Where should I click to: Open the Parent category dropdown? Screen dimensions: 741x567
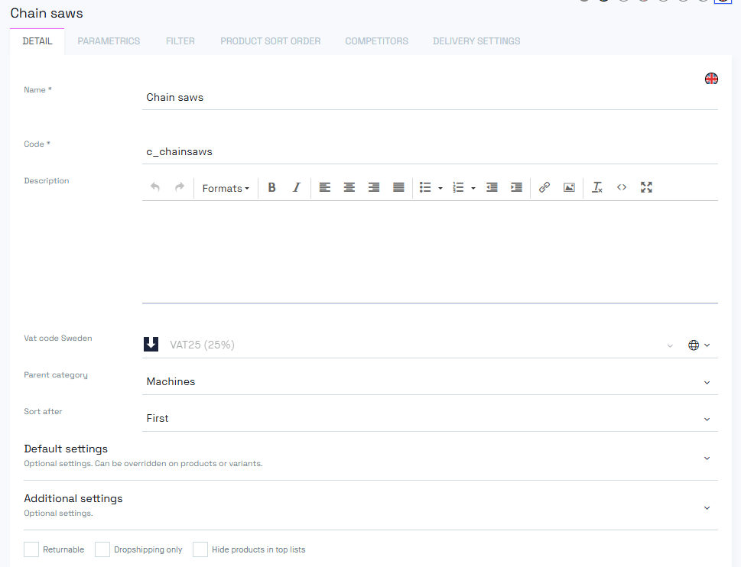(429, 381)
